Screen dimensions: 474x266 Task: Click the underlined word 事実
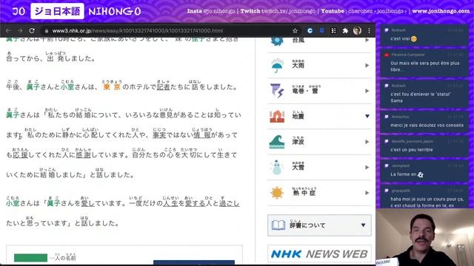coord(159,134)
